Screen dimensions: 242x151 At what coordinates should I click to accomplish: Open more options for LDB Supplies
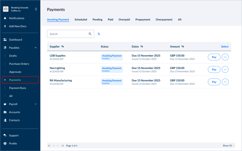click(225, 57)
